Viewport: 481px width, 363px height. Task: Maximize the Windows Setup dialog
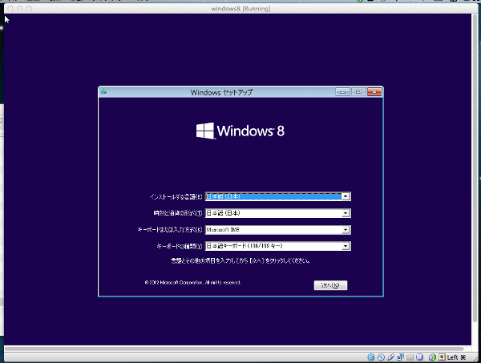358,91
